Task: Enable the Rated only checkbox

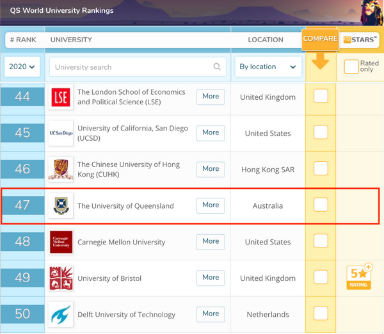Action: click(351, 67)
